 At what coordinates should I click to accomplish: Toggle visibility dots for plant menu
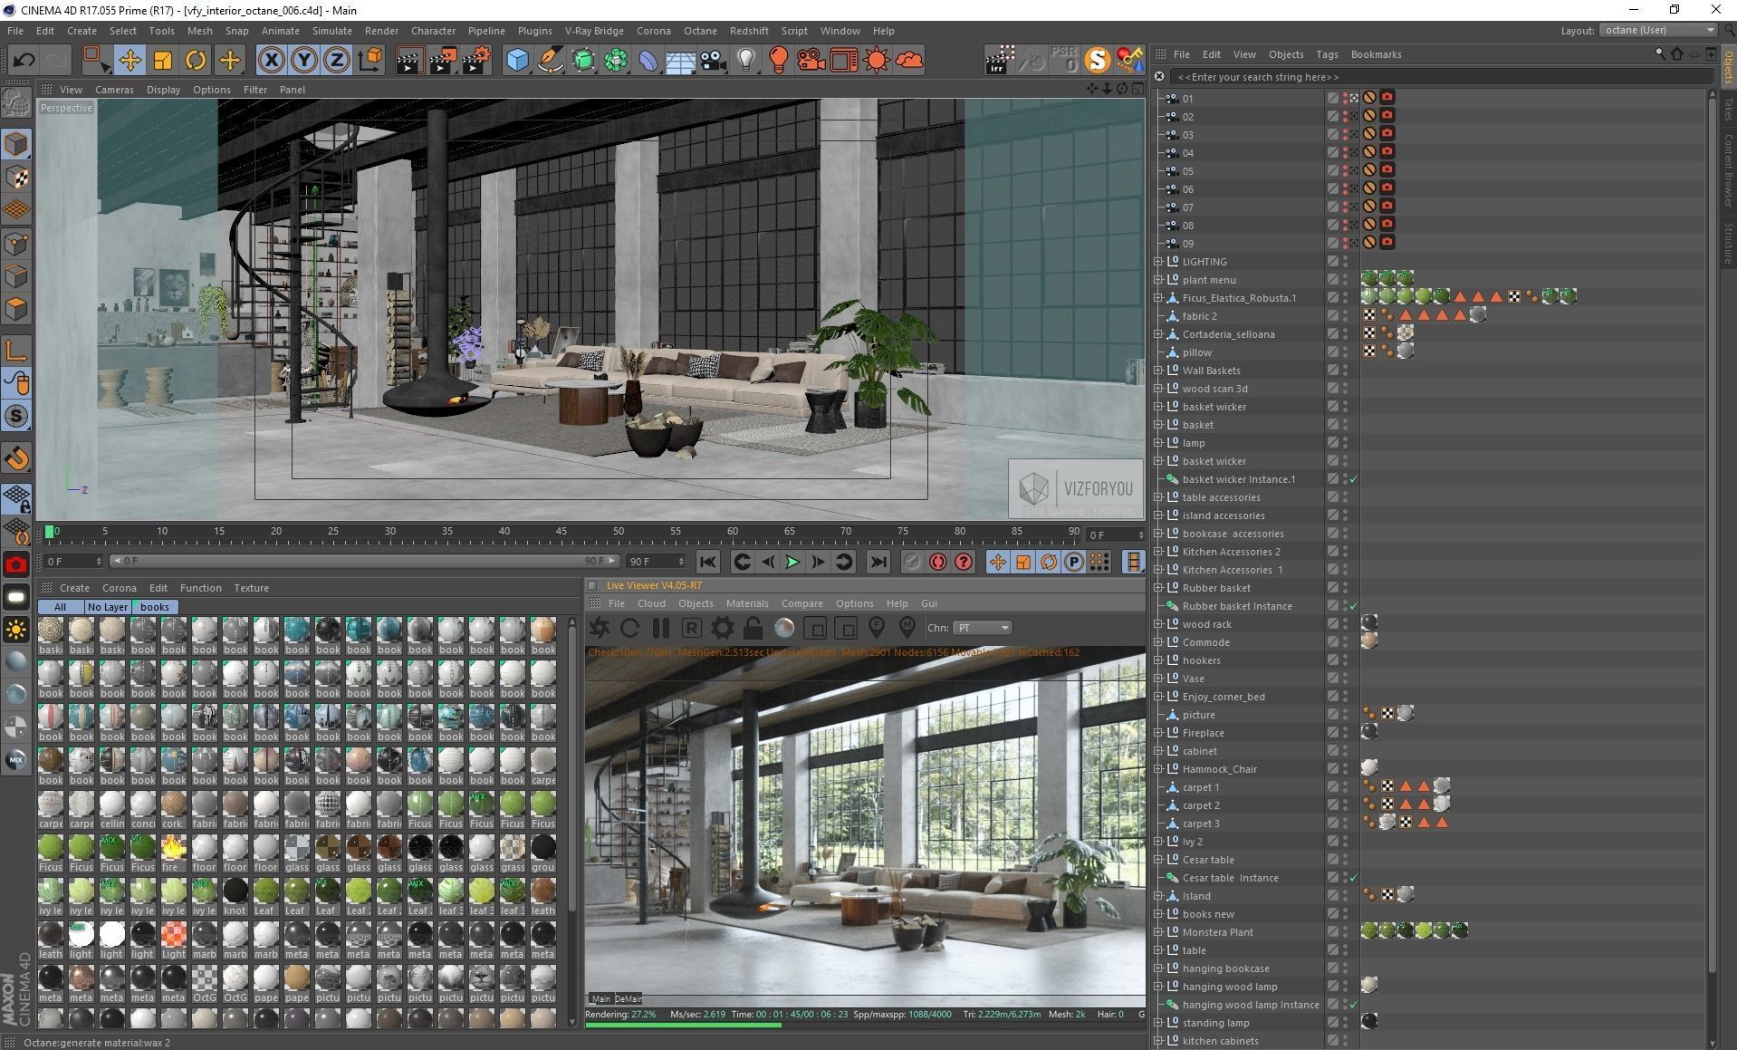coord(1346,280)
